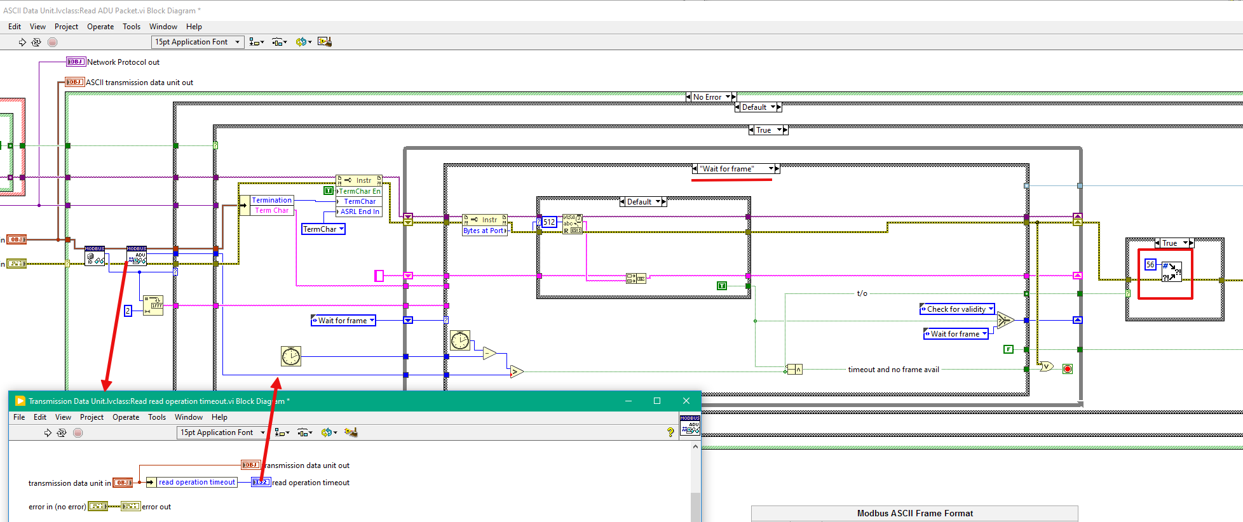Click the Run arrow in main toolbar
Image resolution: width=1243 pixels, height=522 pixels.
pyautogui.click(x=22, y=42)
